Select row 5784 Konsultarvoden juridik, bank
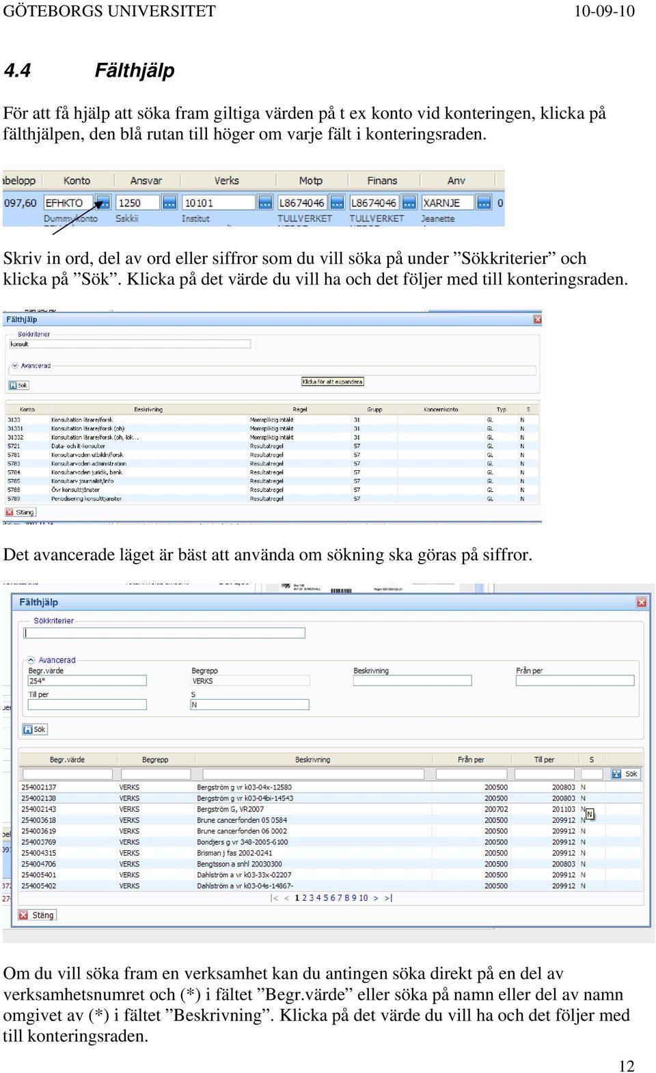 (272, 472)
